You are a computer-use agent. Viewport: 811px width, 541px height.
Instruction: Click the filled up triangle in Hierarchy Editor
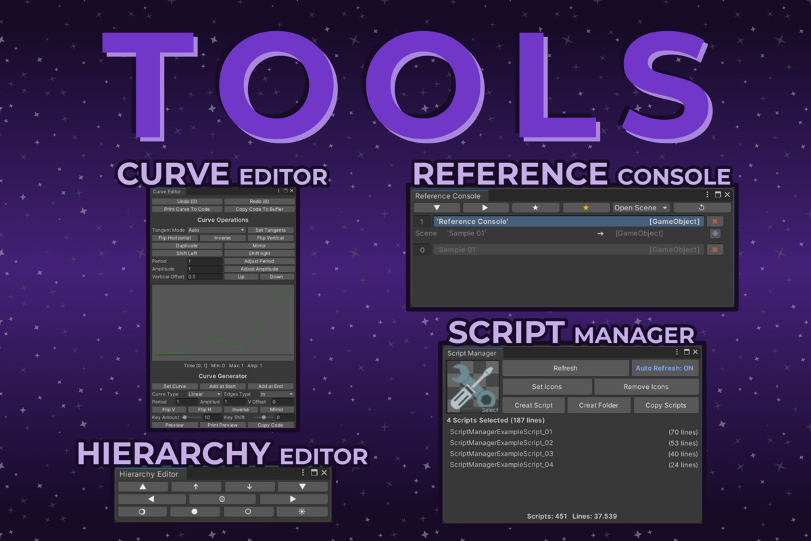(143, 486)
